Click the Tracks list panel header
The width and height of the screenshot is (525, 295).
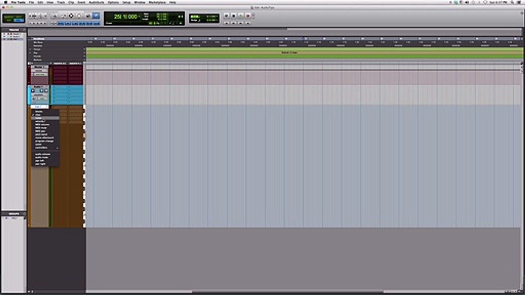[x=14, y=30]
